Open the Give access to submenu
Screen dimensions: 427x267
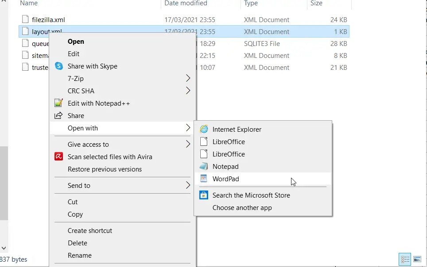point(87,144)
